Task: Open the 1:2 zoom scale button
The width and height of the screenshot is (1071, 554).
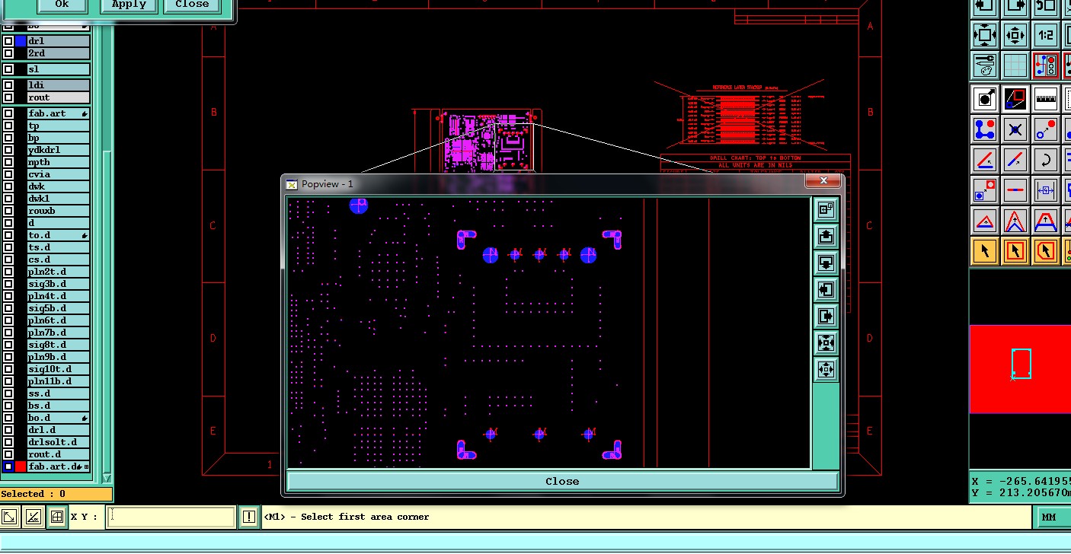Action: pyautogui.click(x=1045, y=34)
